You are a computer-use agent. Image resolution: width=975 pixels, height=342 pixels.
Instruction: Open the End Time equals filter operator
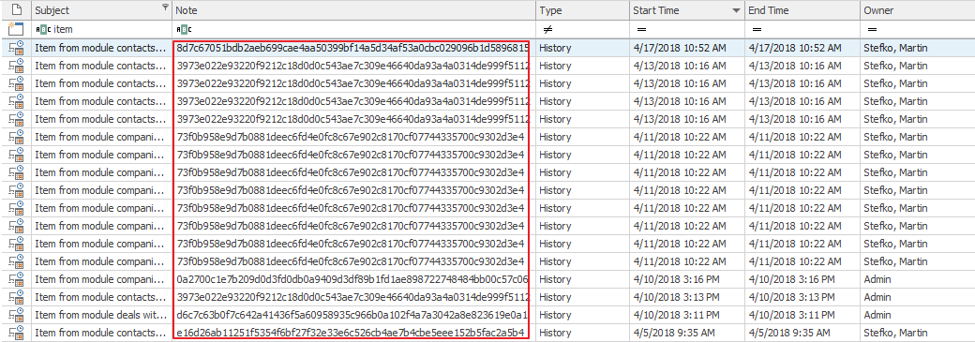click(757, 29)
